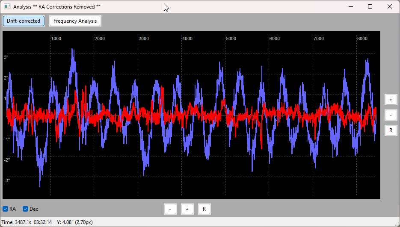Click the 7000 time axis label

(318, 38)
